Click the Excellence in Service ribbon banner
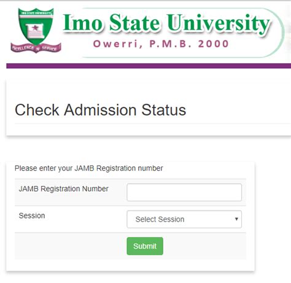Screen dimensions: 291x283 36,48
